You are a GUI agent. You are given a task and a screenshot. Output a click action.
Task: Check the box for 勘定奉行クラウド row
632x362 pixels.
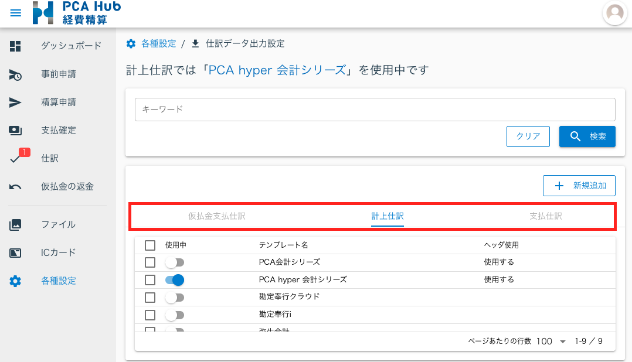coord(150,298)
